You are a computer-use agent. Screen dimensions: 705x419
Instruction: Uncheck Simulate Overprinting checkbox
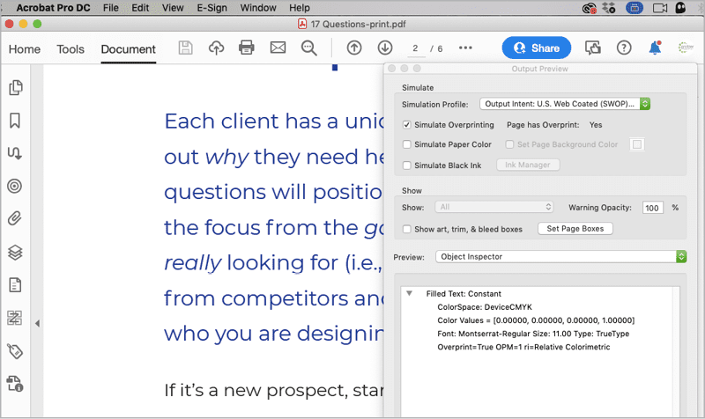(406, 125)
